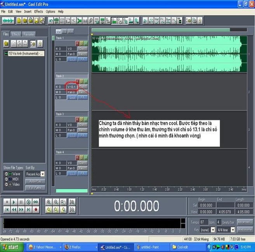Go to beginning transport button
This screenshot has width=255, height=252.
click(x=7, y=210)
